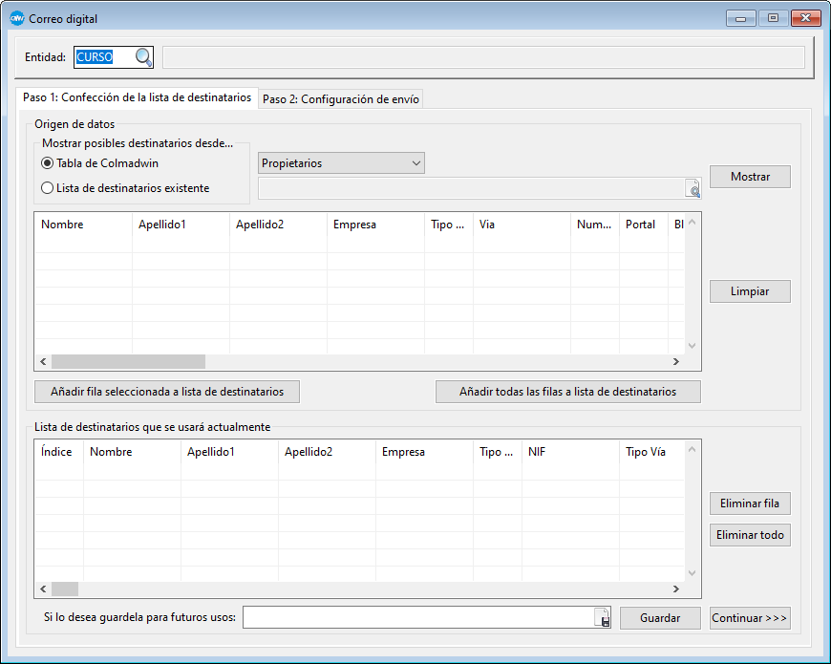Click the Guardar button

coord(660,618)
